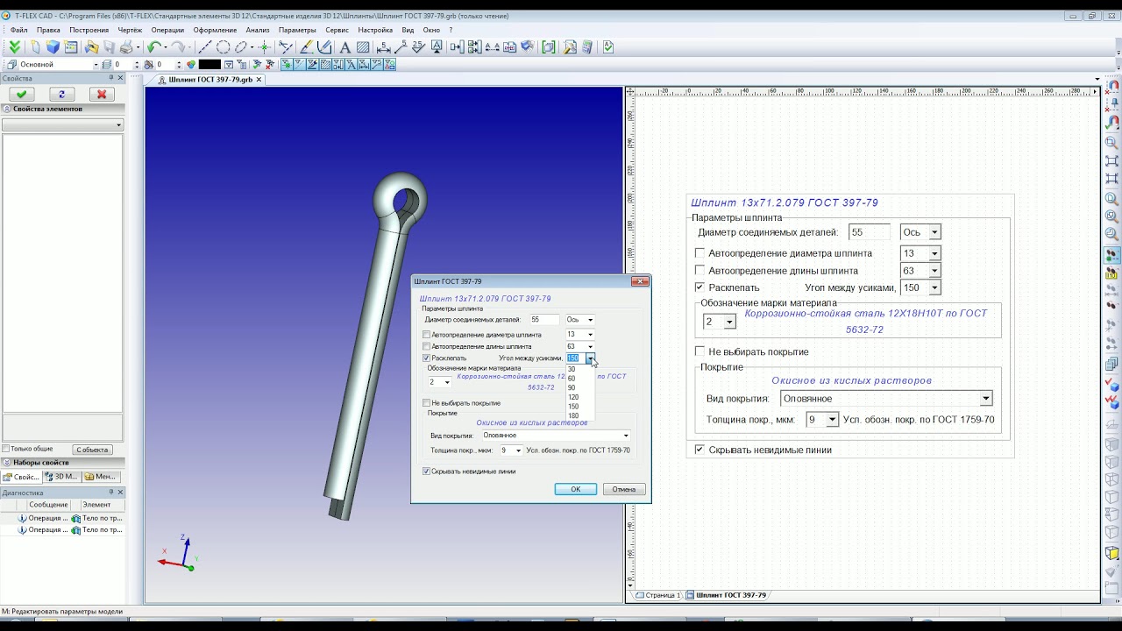The height and width of the screenshot is (631, 1122).
Task: Toggle Не выбирать покрытие on drawing page
Action: [699, 351]
